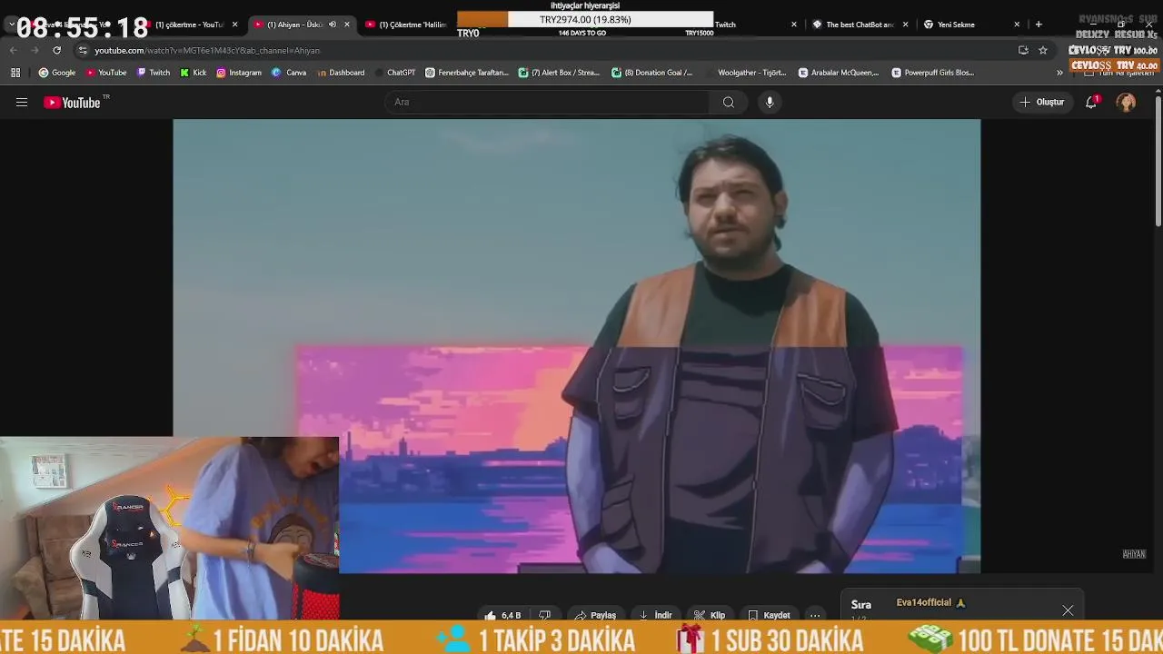Click the search magnifier button
This screenshot has height=654, width=1163.
pos(728,103)
